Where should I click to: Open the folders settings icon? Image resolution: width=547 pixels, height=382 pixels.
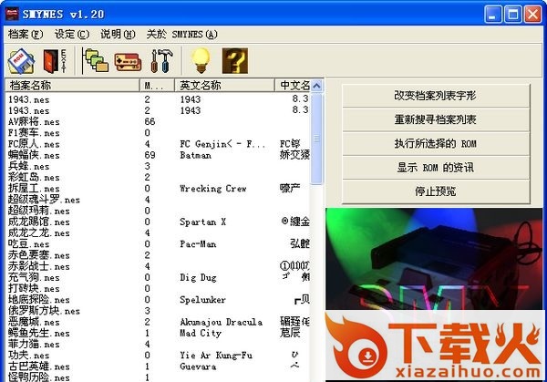[x=96, y=61]
